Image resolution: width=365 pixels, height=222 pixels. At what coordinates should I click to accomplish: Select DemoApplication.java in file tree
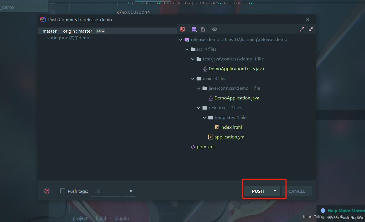point(237,98)
